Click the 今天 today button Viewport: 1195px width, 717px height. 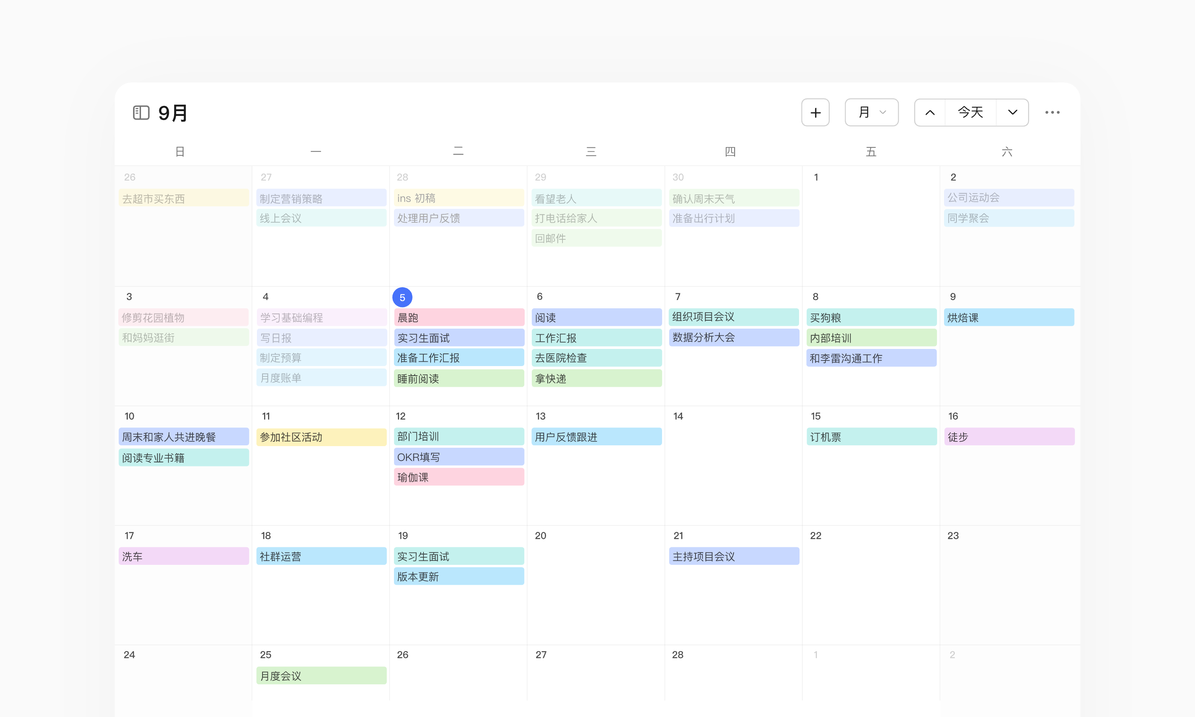click(x=970, y=113)
